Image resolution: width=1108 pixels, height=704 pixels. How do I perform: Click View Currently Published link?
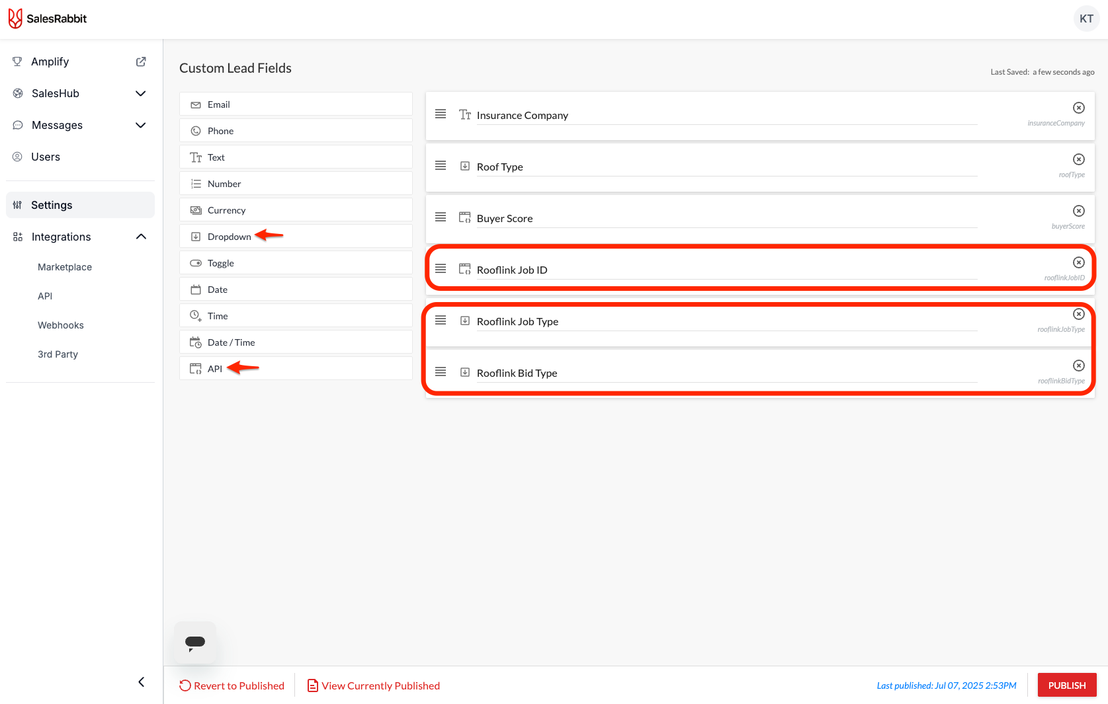click(x=373, y=685)
